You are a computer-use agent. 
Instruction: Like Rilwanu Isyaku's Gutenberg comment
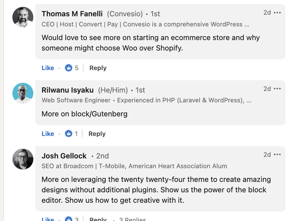[x=48, y=134]
